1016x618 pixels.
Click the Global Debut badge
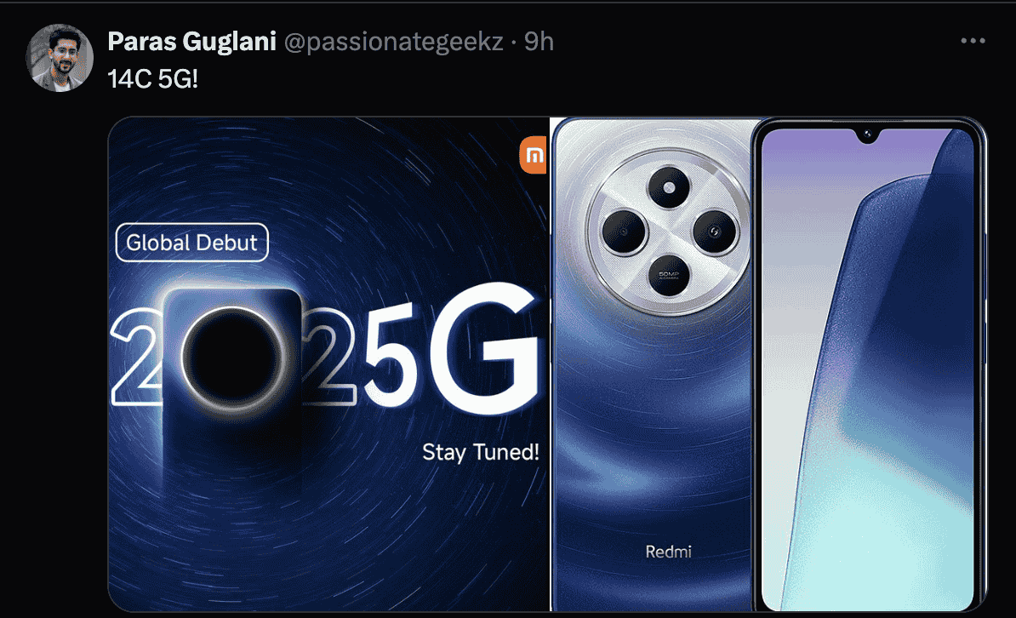[191, 243]
